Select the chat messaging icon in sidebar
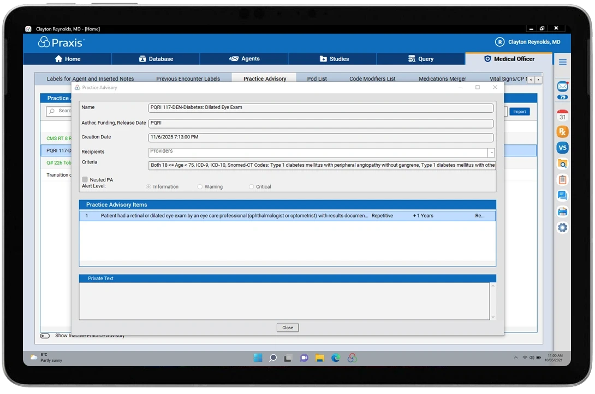Screen dimensions: 595x394 (563, 196)
